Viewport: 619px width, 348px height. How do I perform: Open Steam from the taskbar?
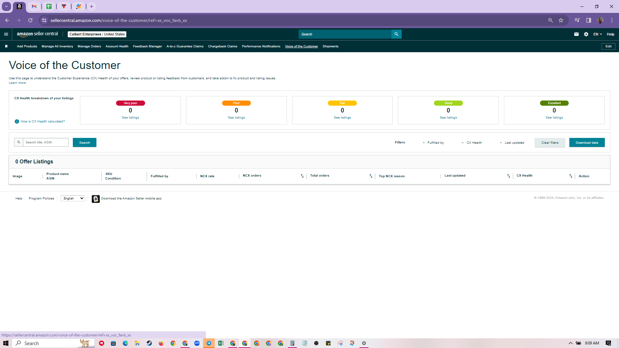coord(149,343)
